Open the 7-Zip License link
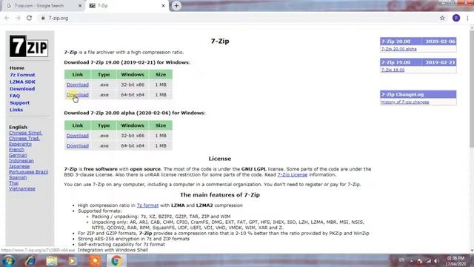Viewport: 474px width, 267px height. 293,175
